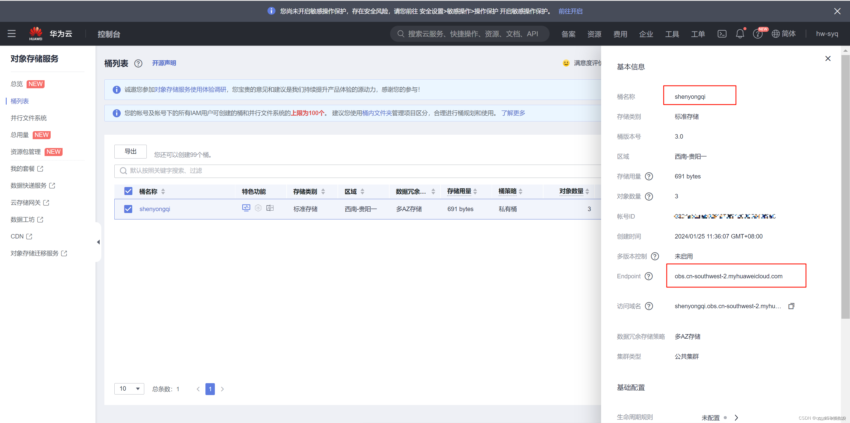The width and height of the screenshot is (850, 423).
Task: Click the 导出 button
Action: pyautogui.click(x=130, y=151)
